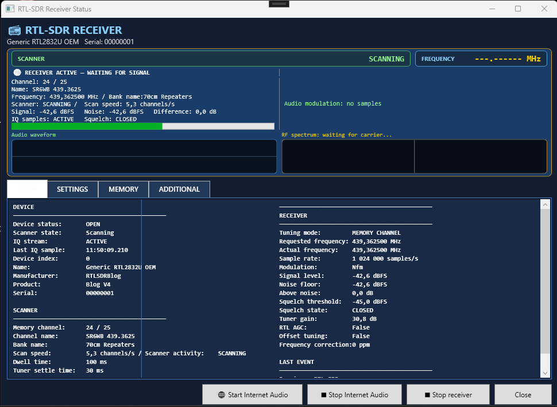The height and width of the screenshot is (407, 557).
Task: Click scrollbar up arrow in status panel
Action: tap(546, 204)
